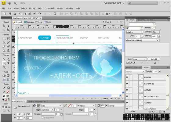This screenshot has width=171, height=122.
Task: Choose the Marquee tool in Bitmap section
Action: (4, 38)
